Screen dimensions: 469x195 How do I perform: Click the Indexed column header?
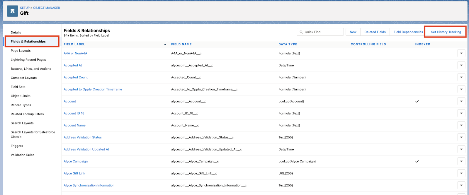(x=423, y=44)
